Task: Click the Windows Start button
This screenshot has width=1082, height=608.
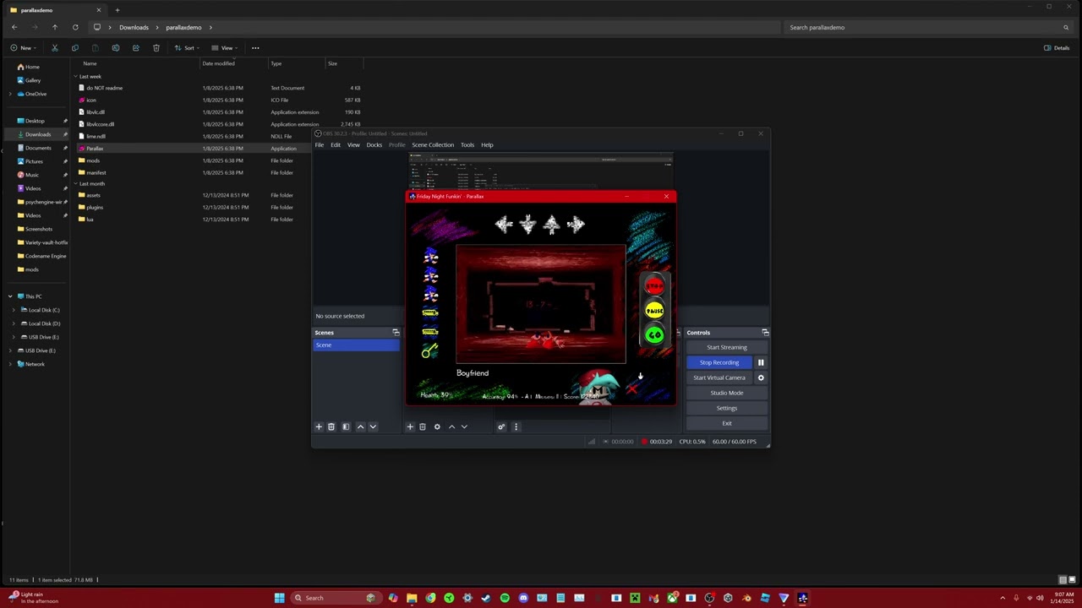Action: [279, 598]
